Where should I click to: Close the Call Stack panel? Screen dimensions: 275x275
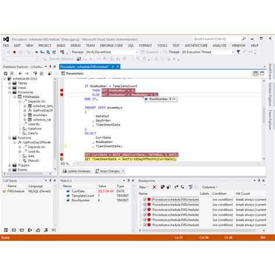coord(55,180)
